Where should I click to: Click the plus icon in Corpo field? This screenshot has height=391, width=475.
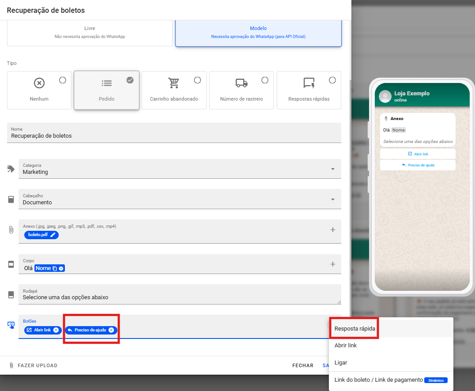tap(333, 264)
